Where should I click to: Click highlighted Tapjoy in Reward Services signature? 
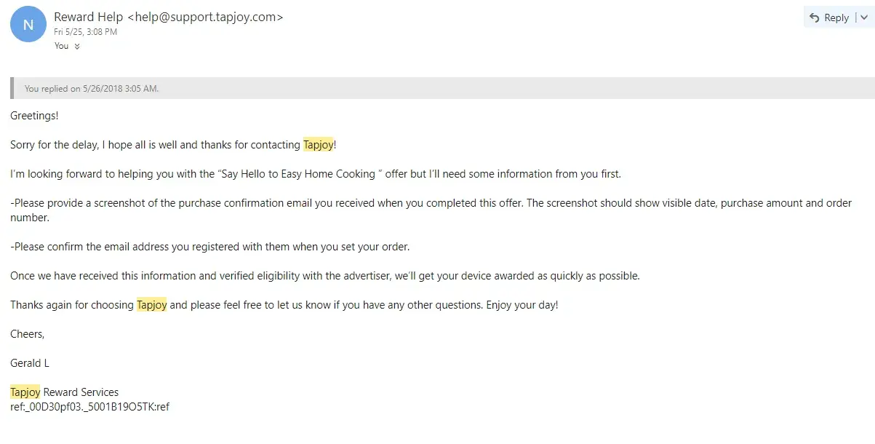click(x=25, y=392)
